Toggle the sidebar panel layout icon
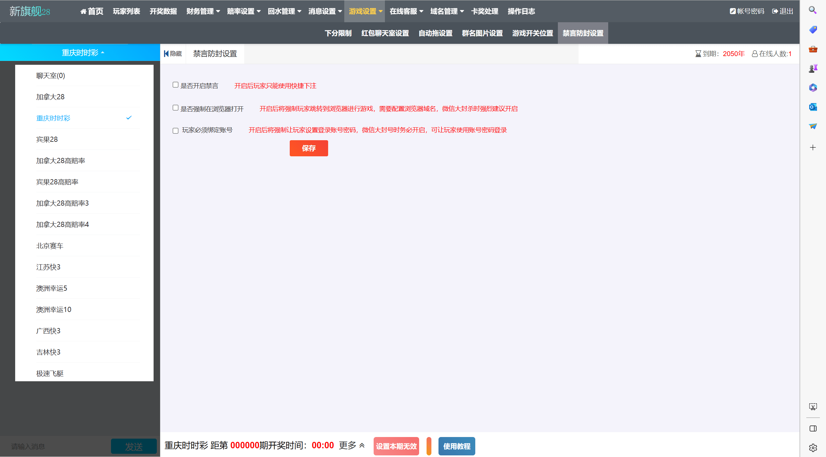826x457 pixels. pos(813,429)
